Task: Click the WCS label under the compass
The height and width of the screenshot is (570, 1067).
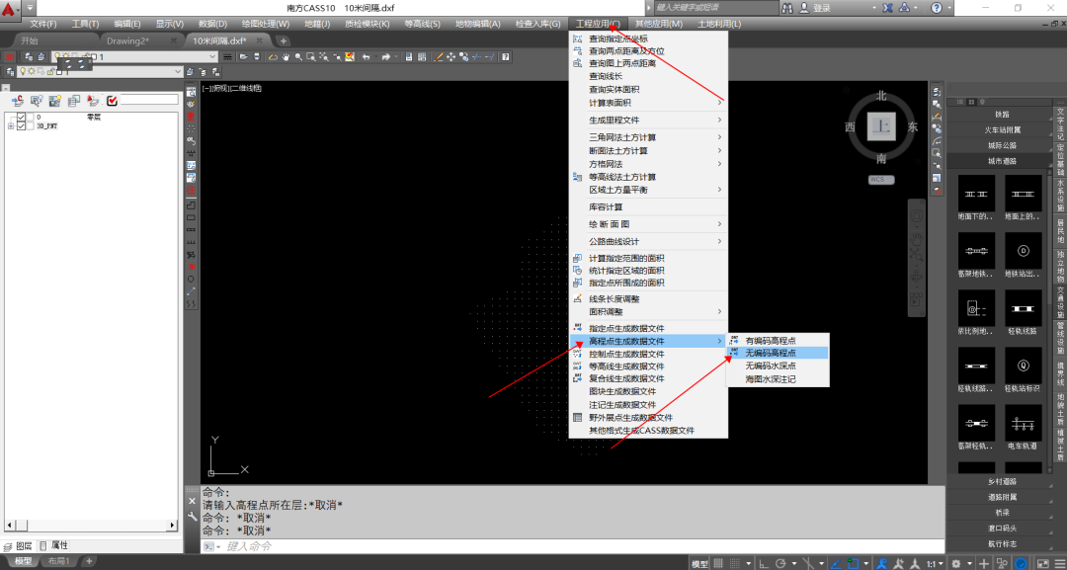Action: (x=881, y=180)
